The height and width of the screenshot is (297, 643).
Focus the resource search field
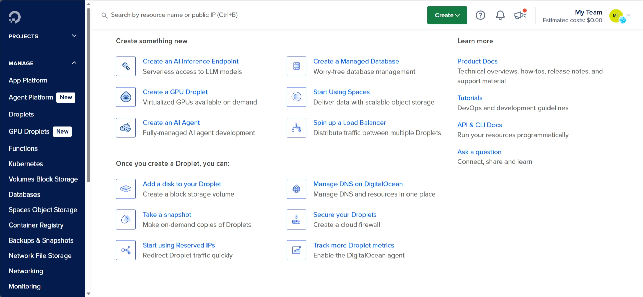tap(174, 15)
